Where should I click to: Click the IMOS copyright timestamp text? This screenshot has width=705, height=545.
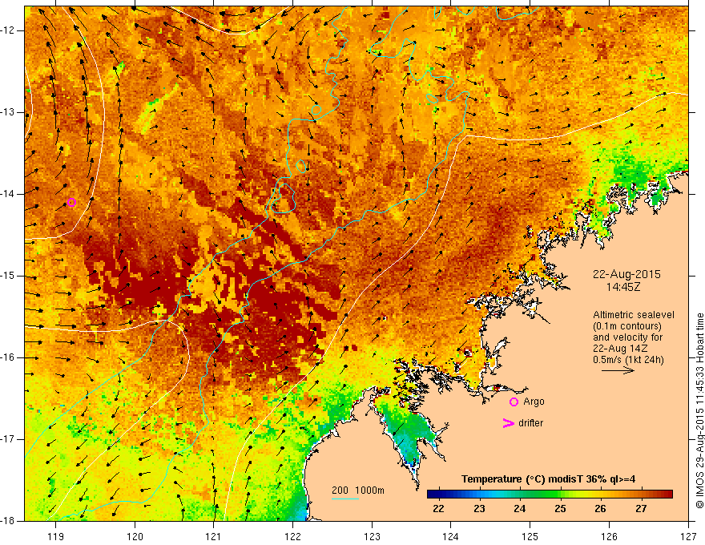click(699, 411)
